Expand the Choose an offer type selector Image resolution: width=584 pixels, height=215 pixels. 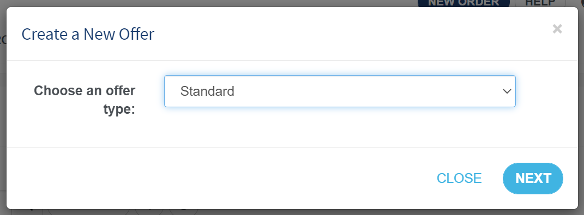pyautogui.click(x=340, y=91)
